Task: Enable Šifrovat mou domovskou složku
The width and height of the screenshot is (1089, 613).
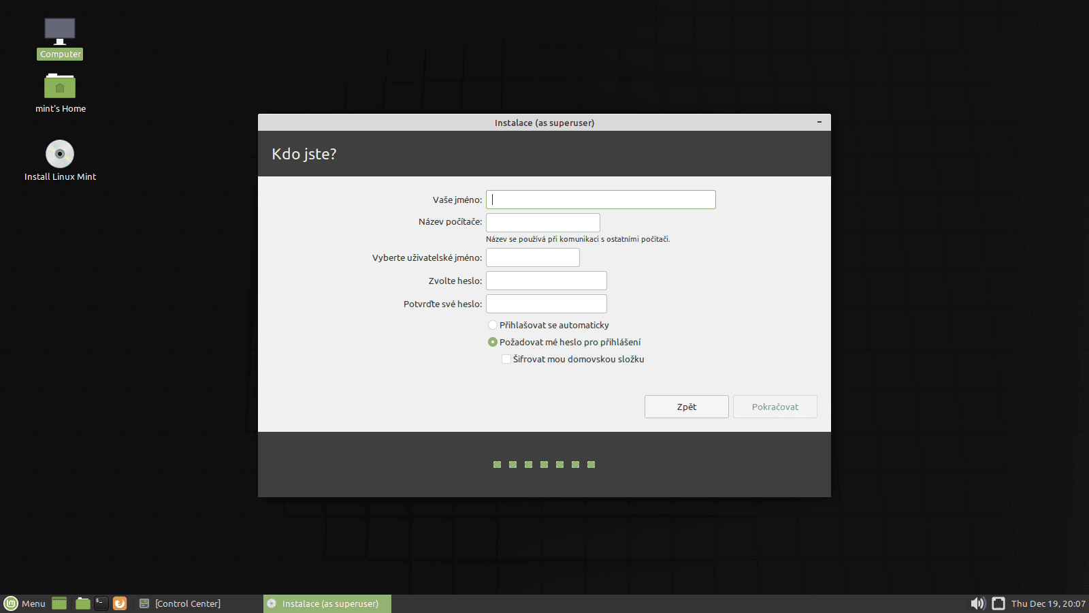Action: (506, 359)
